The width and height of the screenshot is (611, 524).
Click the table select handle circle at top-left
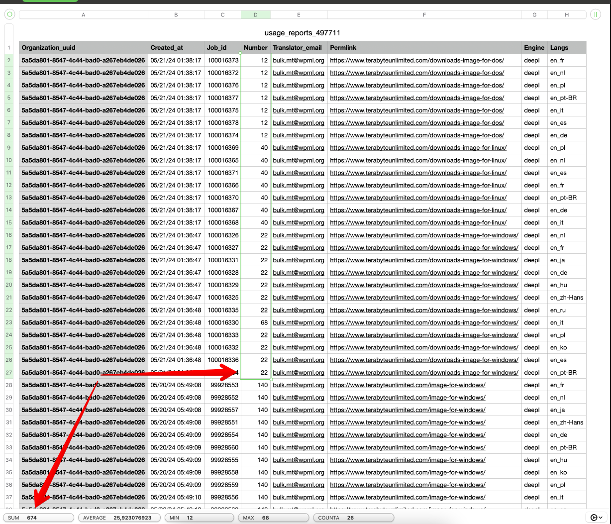click(x=9, y=15)
